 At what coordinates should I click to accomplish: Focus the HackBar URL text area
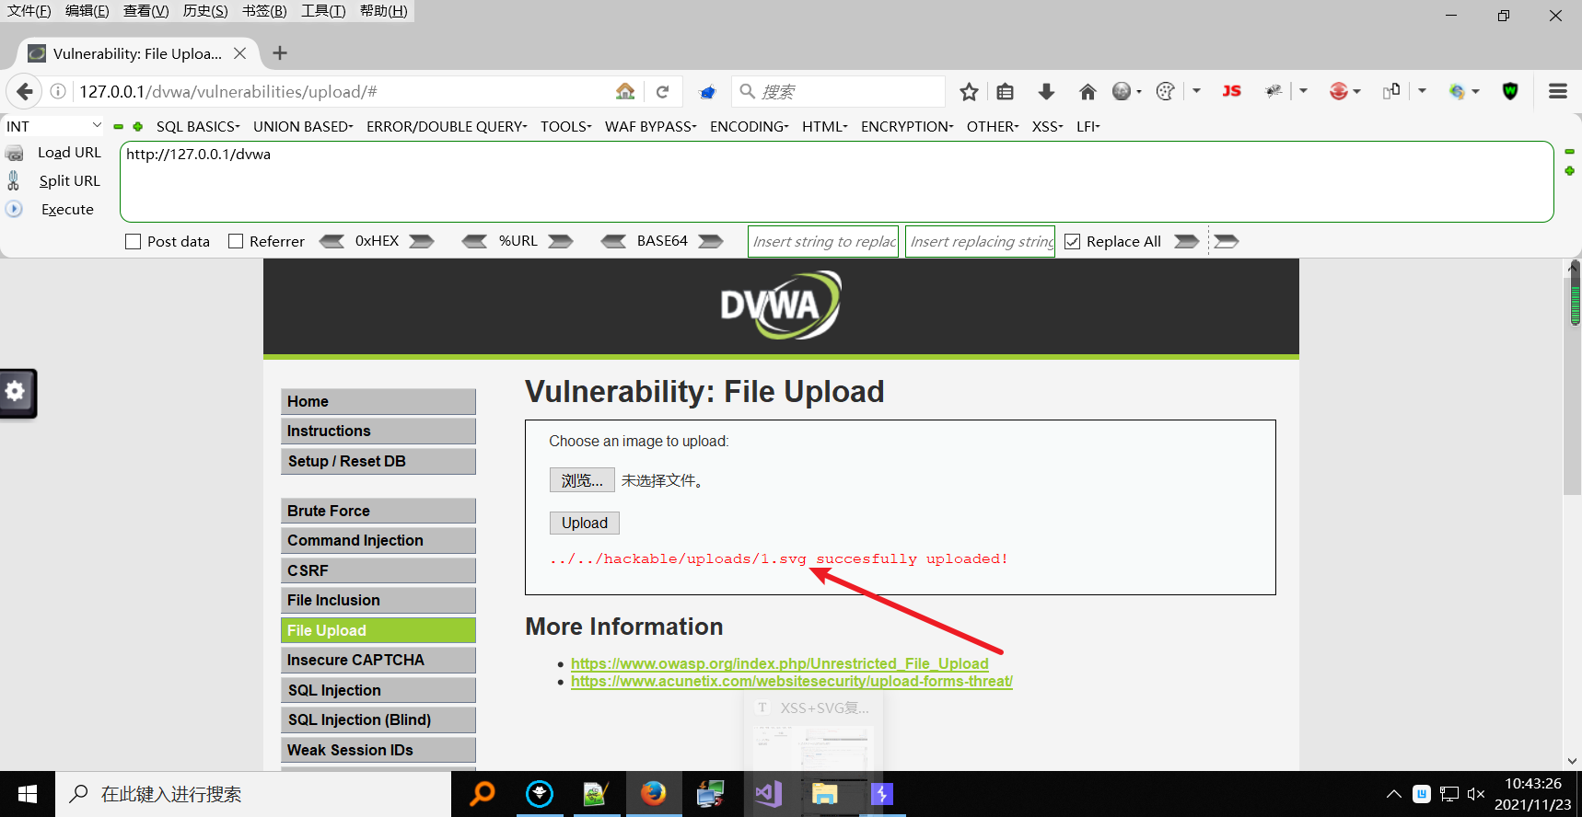click(x=836, y=181)
